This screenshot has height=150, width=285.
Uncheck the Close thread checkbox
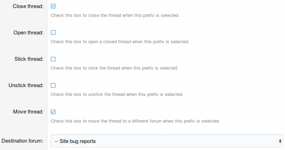(53, 6)
